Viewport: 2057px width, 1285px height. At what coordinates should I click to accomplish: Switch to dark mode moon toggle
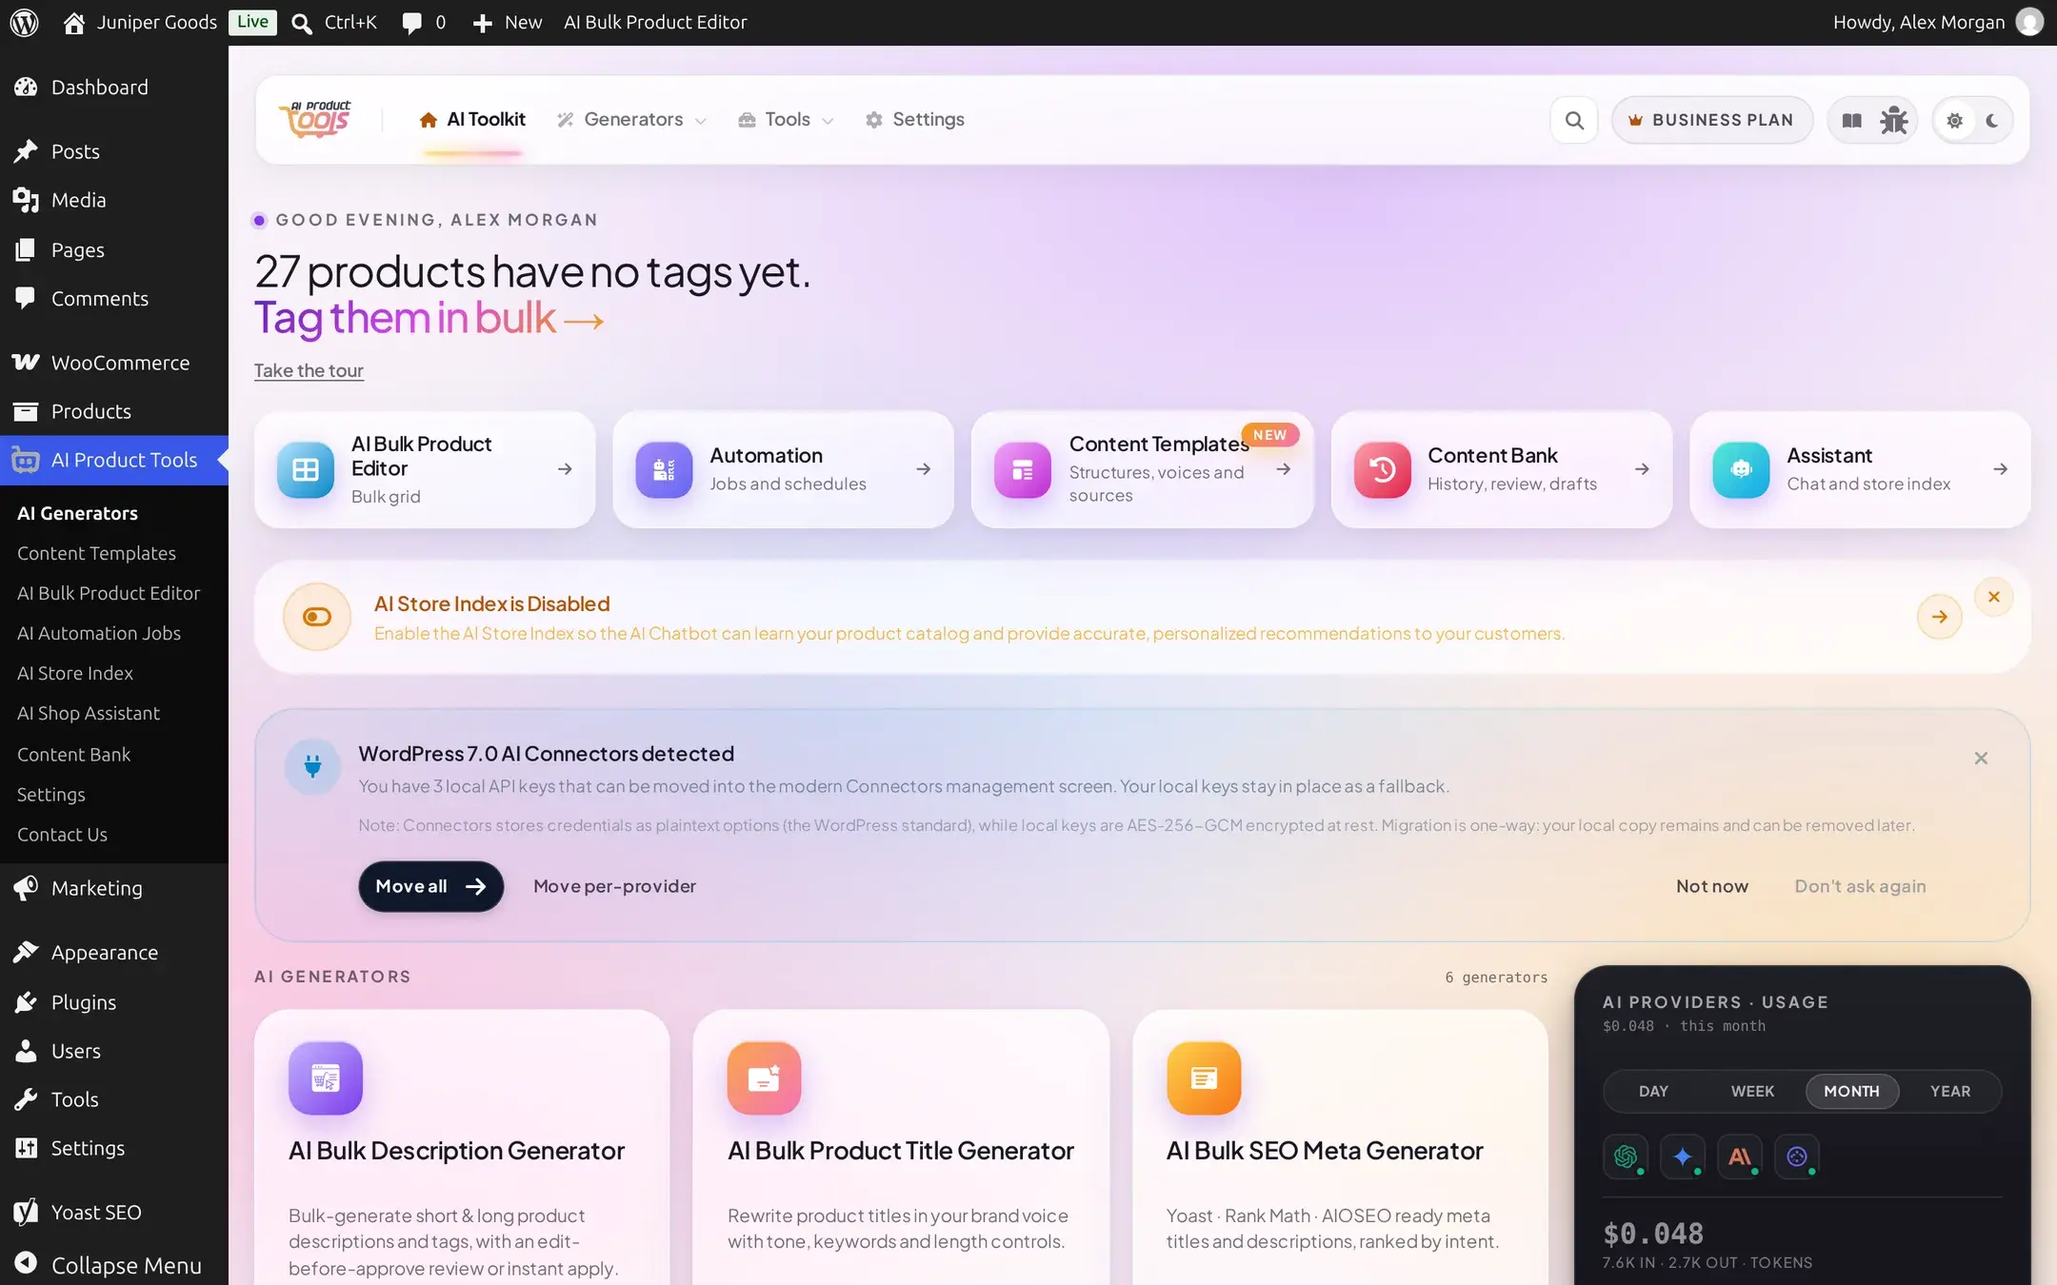(1992, 120)
